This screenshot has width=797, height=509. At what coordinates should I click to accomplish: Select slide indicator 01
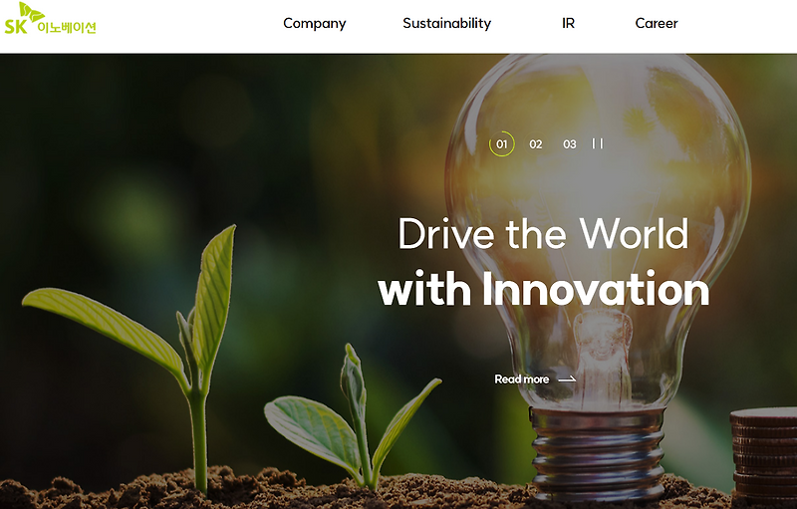(x=502, y=144)
